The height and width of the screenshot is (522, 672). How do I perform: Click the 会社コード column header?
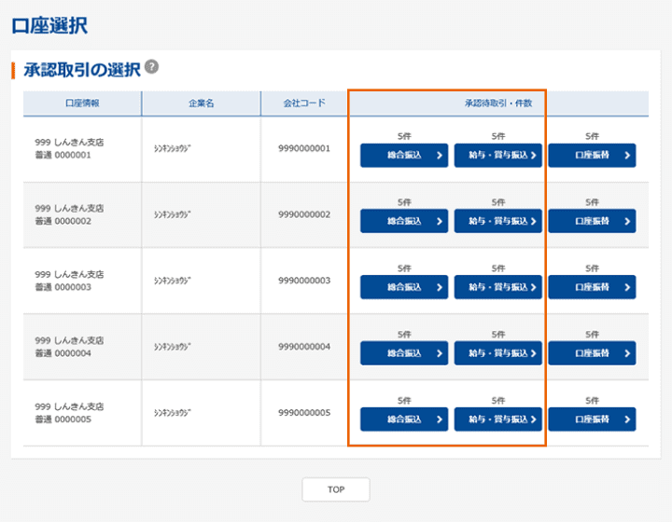coord(304,103)
